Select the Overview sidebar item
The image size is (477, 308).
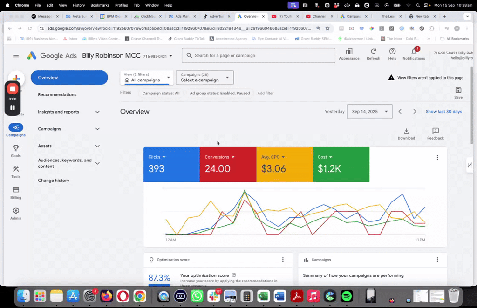tap(69, 77)
